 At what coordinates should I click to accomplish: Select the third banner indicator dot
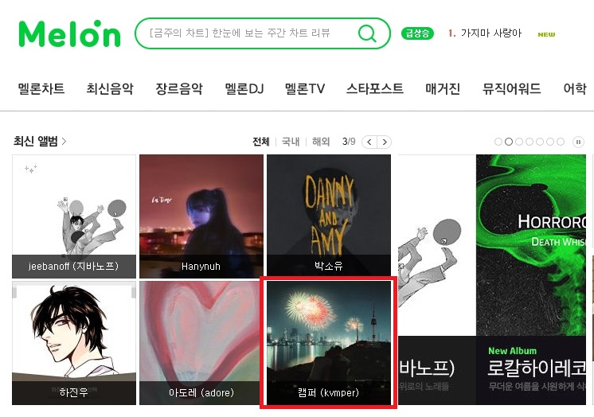coord(519,142)
